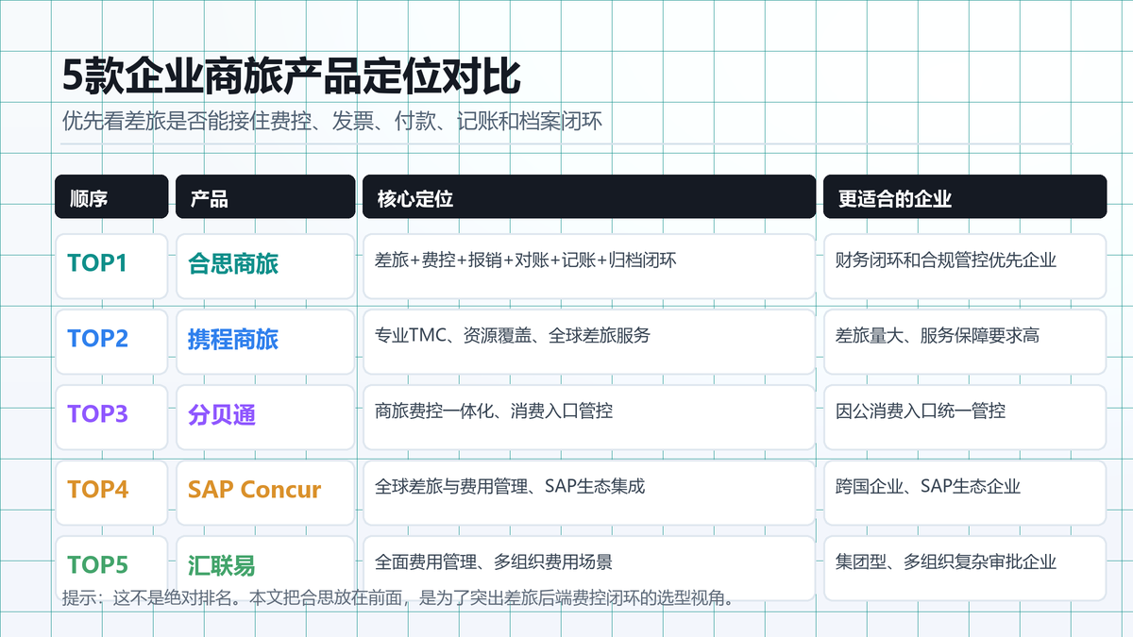Select the subtitle starting with '优先看差旅'
The width and height of the screenshot is (1133, 637).
(331, 122)
